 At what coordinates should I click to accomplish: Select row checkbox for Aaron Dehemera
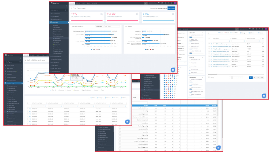(x=209, y=44)
